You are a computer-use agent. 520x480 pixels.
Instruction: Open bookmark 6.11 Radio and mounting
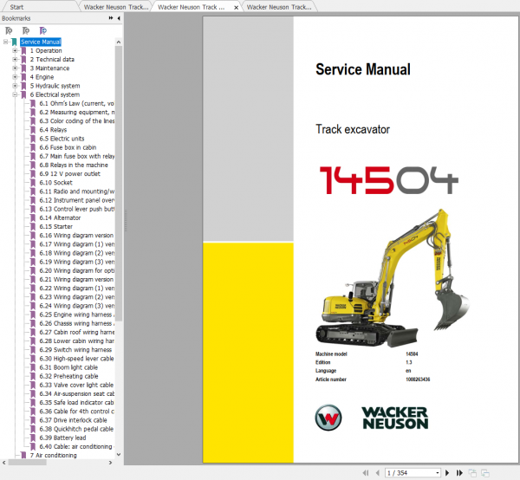[76, 191]
